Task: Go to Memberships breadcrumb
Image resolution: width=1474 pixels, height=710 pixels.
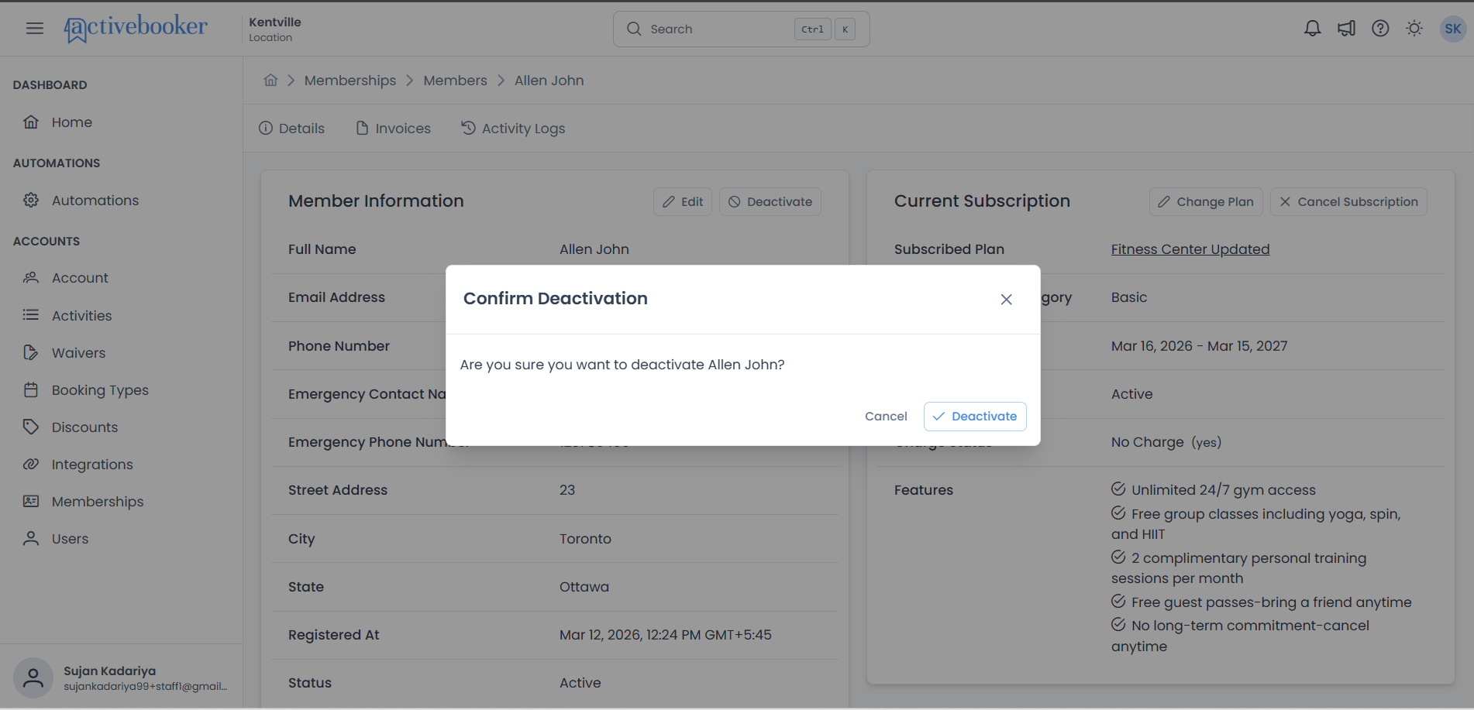Action: 350,81
